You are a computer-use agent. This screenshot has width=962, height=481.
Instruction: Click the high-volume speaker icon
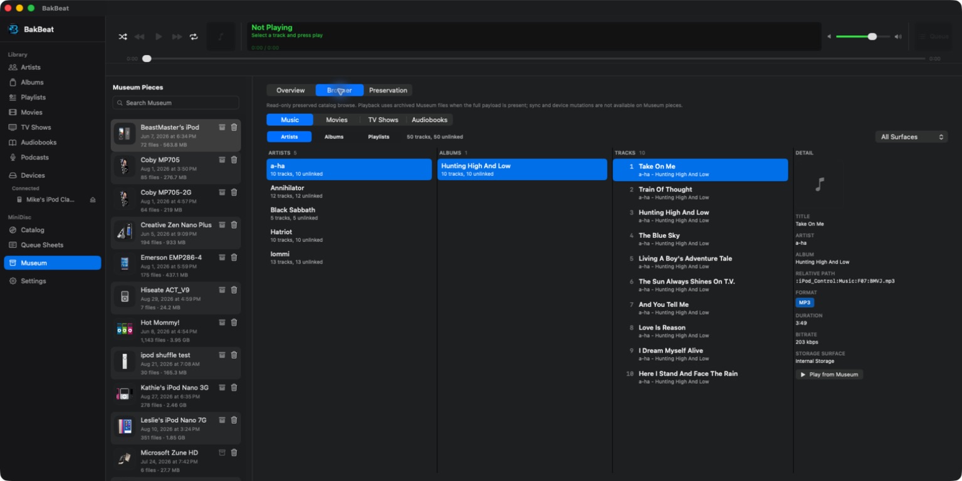pyautogui.click(x=898, y=36)
